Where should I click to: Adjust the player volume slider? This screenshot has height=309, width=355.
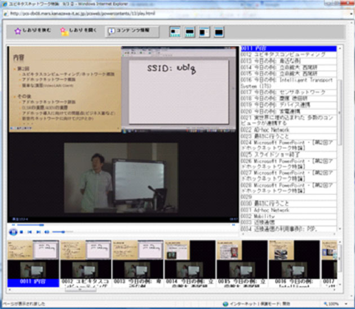click(x=62, y=232)
